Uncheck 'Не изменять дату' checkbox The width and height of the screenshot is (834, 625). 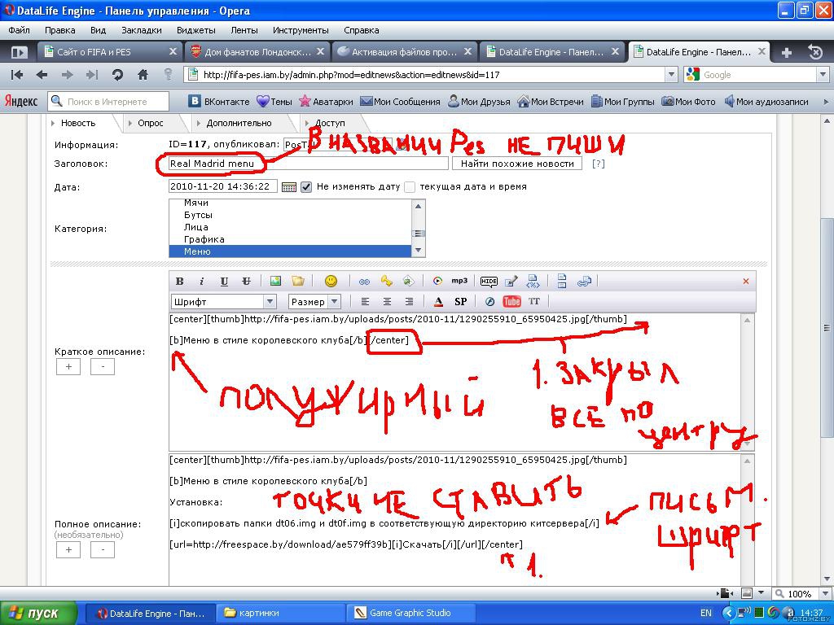coord(306,187)
